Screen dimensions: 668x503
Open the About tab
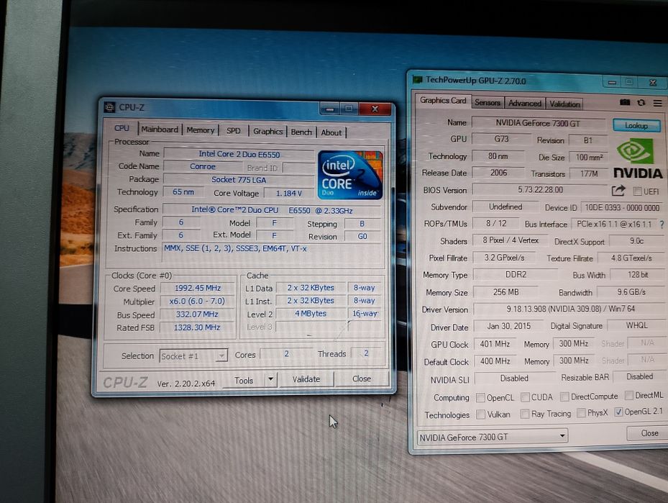[x=331, y=132]
